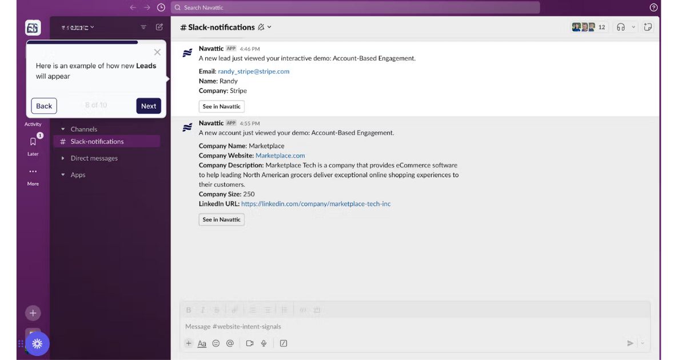The width and height of the screenshot is (686, 360).
Task: Open the emoji picker in composer
Action: (216, 343)
